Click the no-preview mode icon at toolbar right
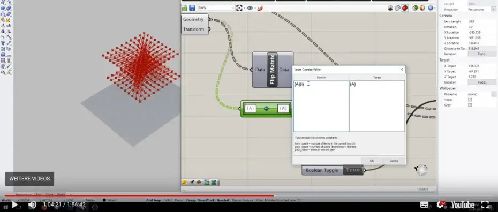Image resolution: width=498 pixels, height=212 pixels. (390, 8)
